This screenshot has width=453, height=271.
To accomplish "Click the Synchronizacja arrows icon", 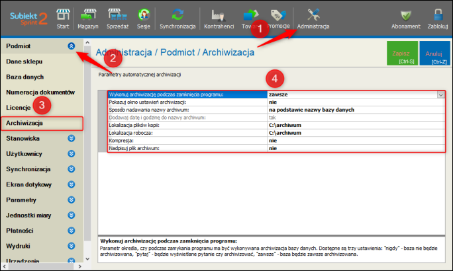I will 177,15.
